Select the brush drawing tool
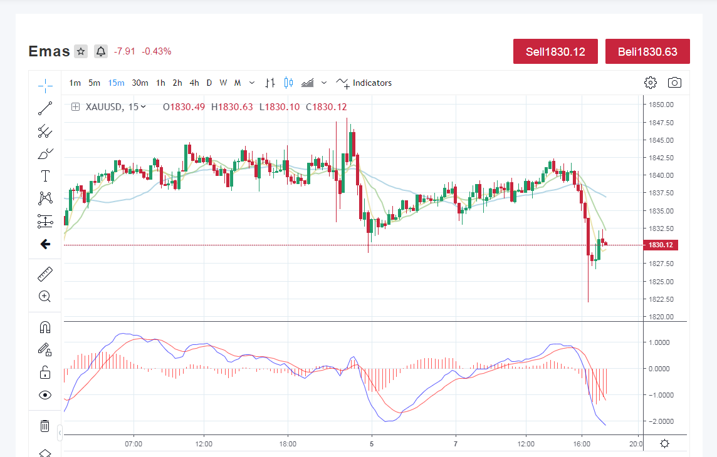 (x=45, y=153)
